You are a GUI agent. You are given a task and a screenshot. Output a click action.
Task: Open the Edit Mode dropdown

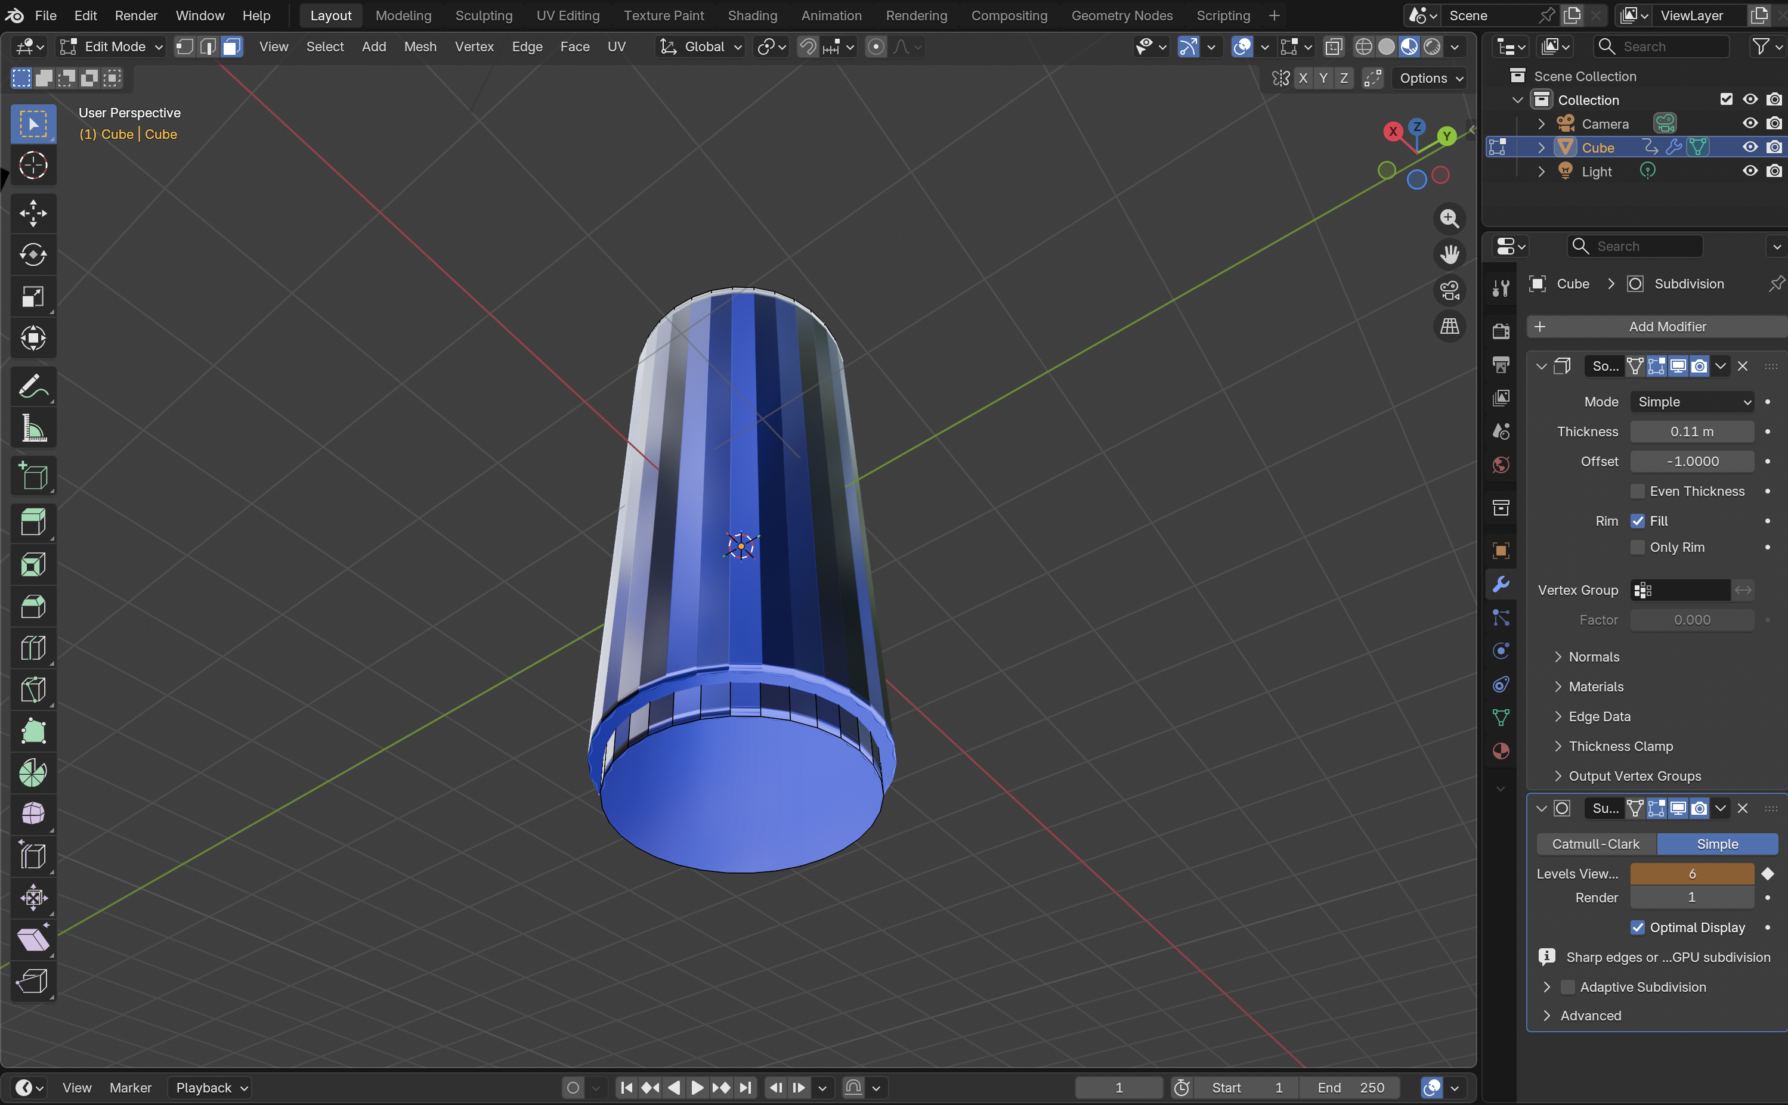coord(111,46)
